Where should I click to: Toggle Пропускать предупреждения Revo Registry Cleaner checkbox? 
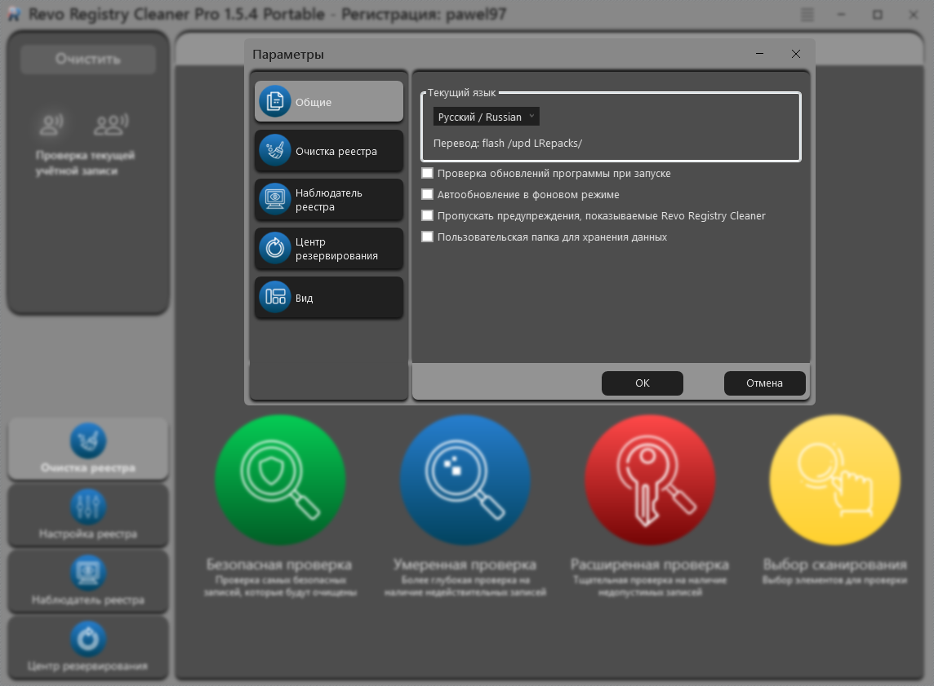tap(427, 215)
